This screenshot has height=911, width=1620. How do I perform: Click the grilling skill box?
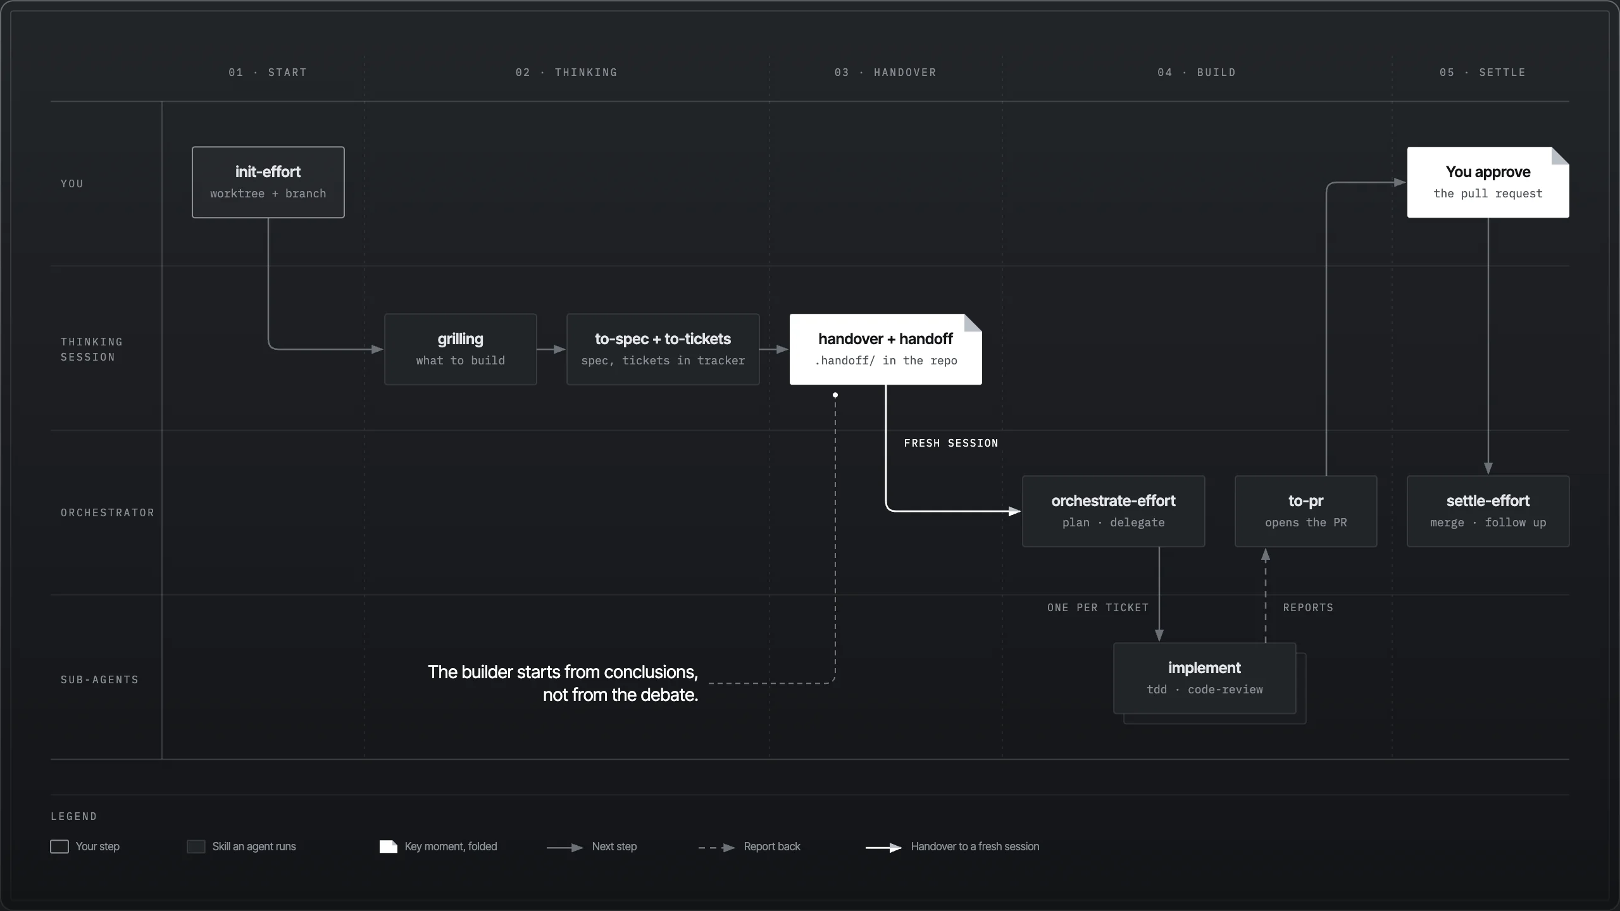(x=461, y=349)
